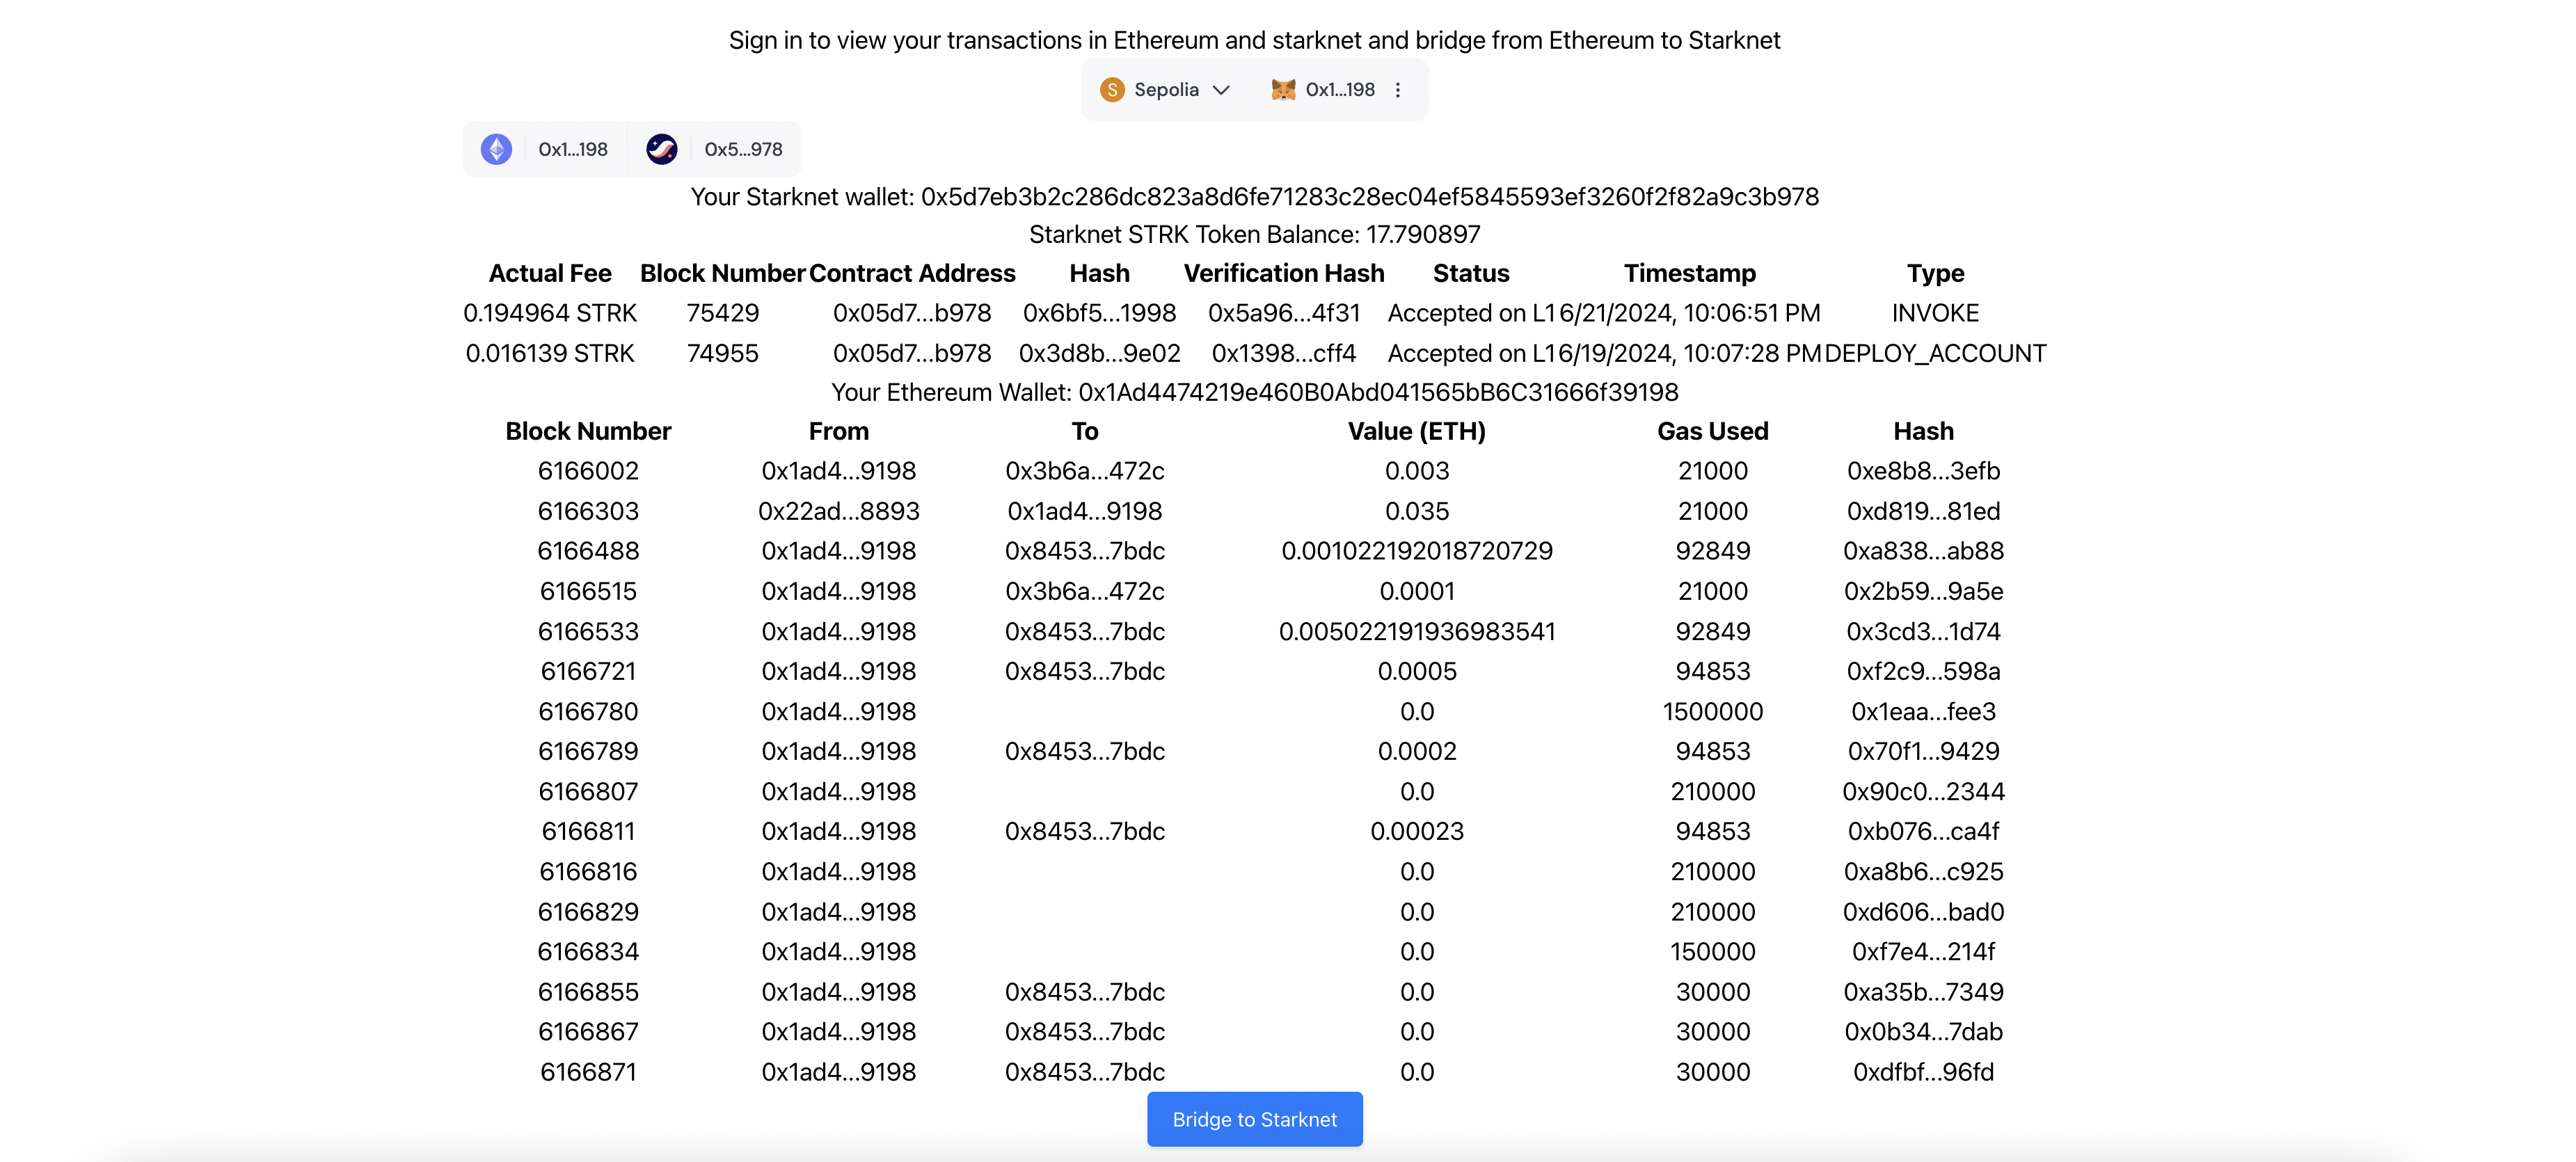This screenshot has width=2576, height=1162.
Task: Click the INVOKE type cell
Action: 1935,313
